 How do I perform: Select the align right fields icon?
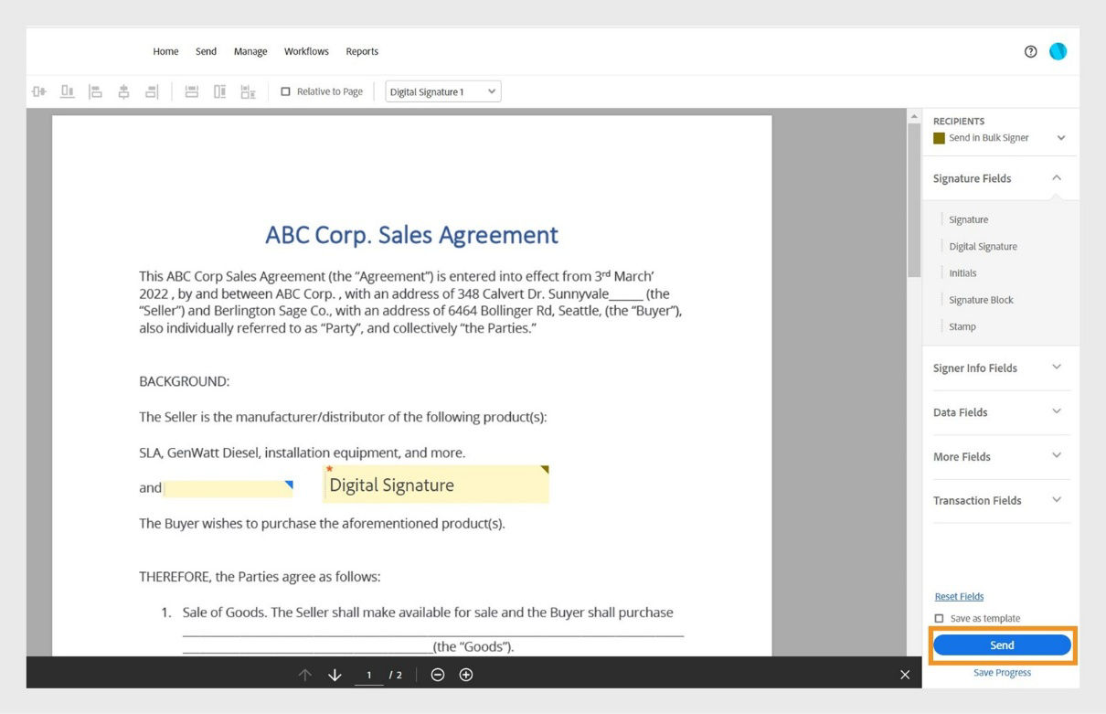click(151, 91)
